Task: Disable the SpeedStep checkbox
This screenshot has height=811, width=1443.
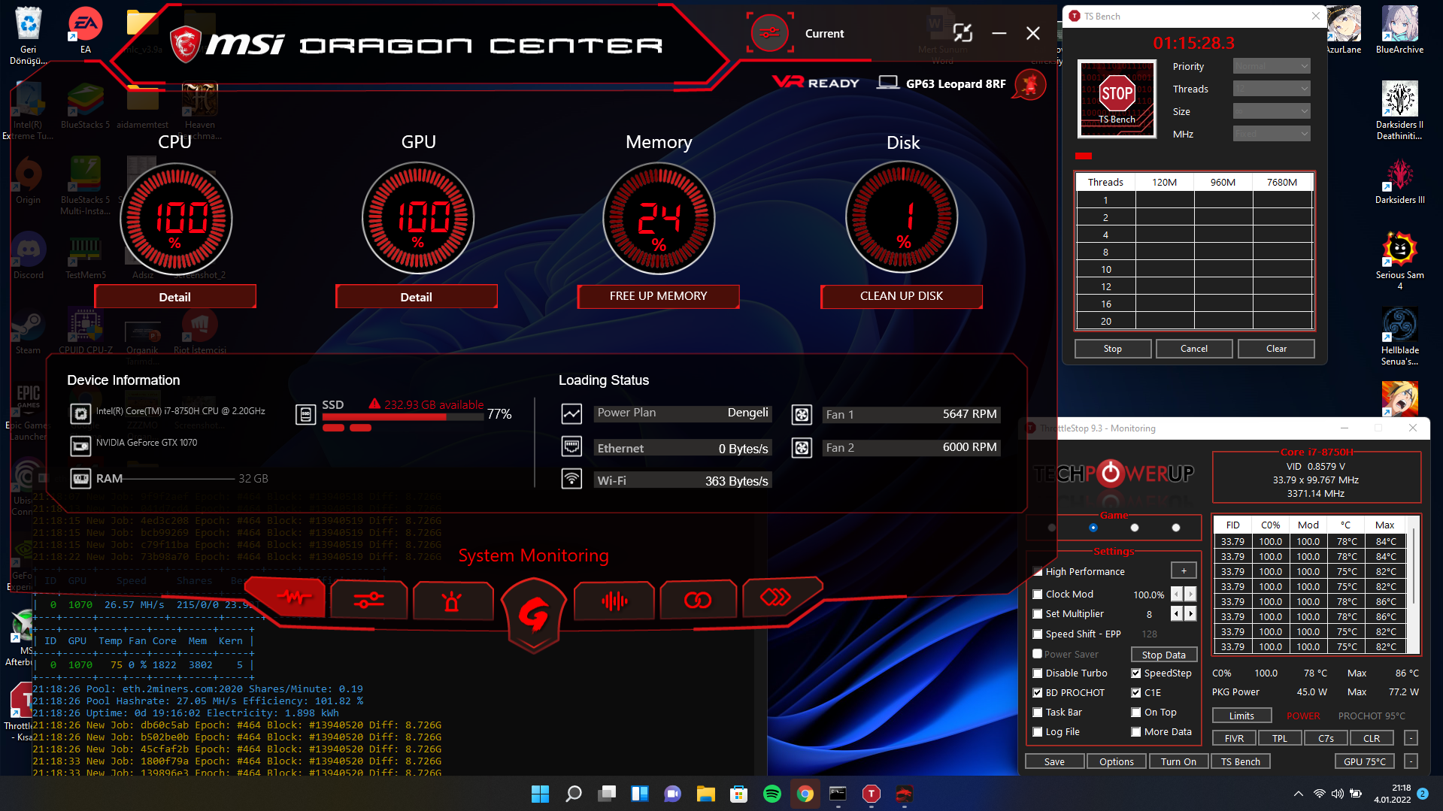Action: [1136, 673]
